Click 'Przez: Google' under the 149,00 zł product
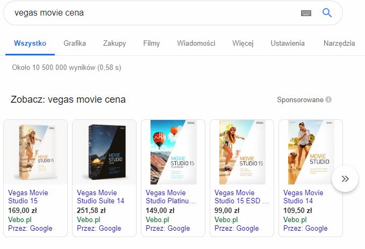 click(x=168, y=229)
